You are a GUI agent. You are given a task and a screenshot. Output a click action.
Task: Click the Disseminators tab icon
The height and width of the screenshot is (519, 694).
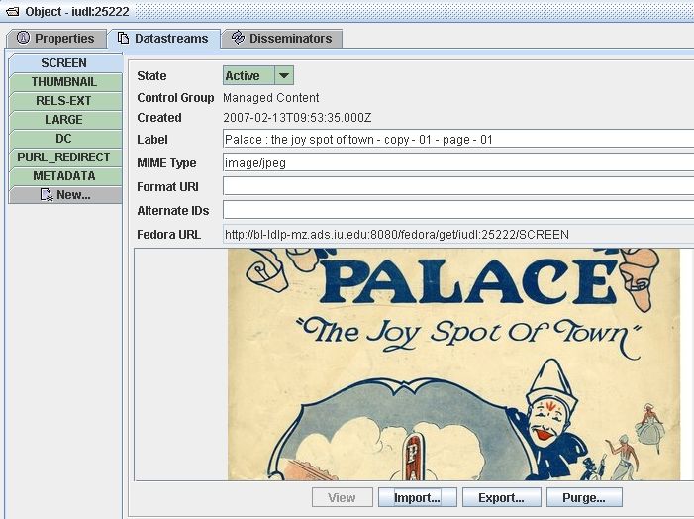[239, 38]
